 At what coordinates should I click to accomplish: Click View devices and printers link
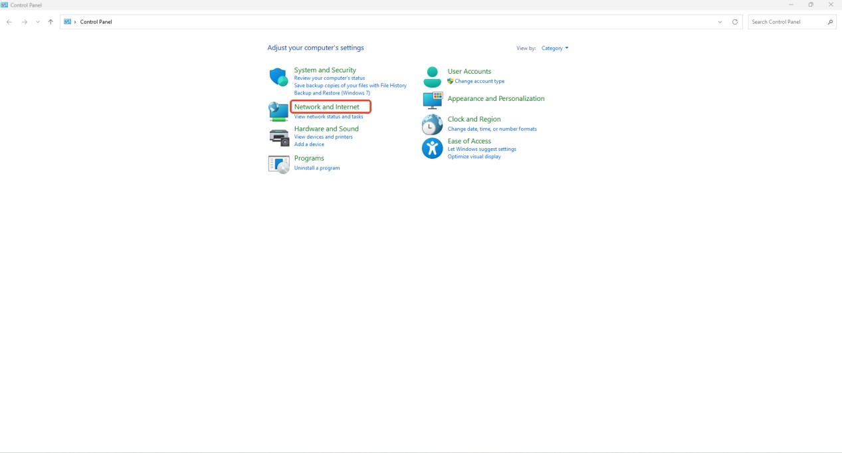pyautogui.click(x=323, y=137)
